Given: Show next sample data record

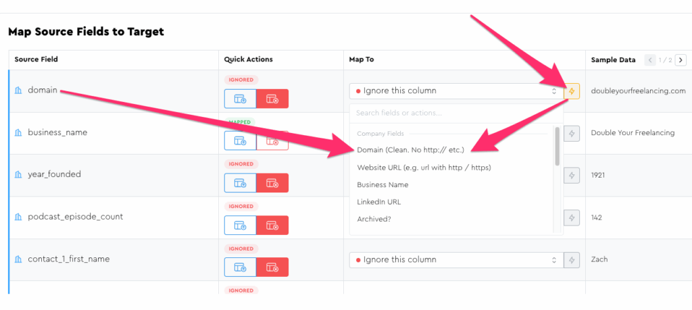Looking at the screenshot, I should pos(681,60).
